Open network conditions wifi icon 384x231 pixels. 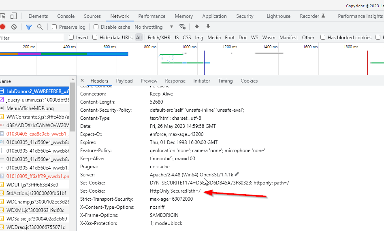(182, 27)
